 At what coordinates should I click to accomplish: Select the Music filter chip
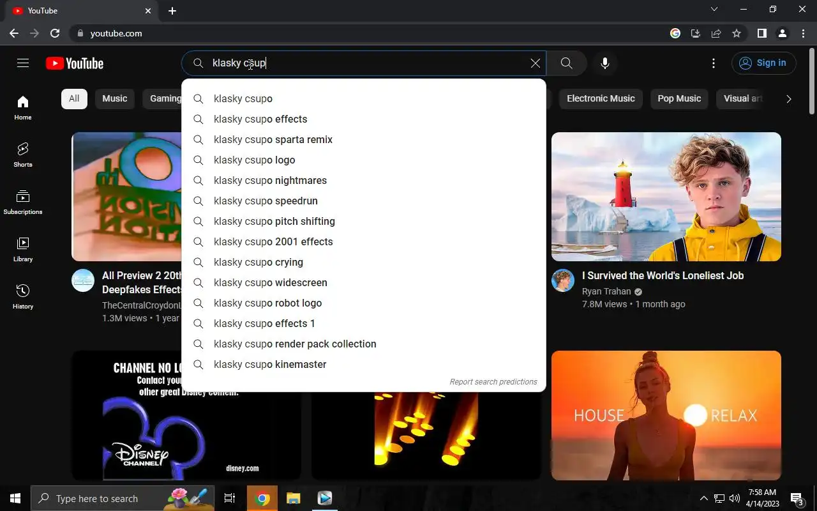coord(115,98)
